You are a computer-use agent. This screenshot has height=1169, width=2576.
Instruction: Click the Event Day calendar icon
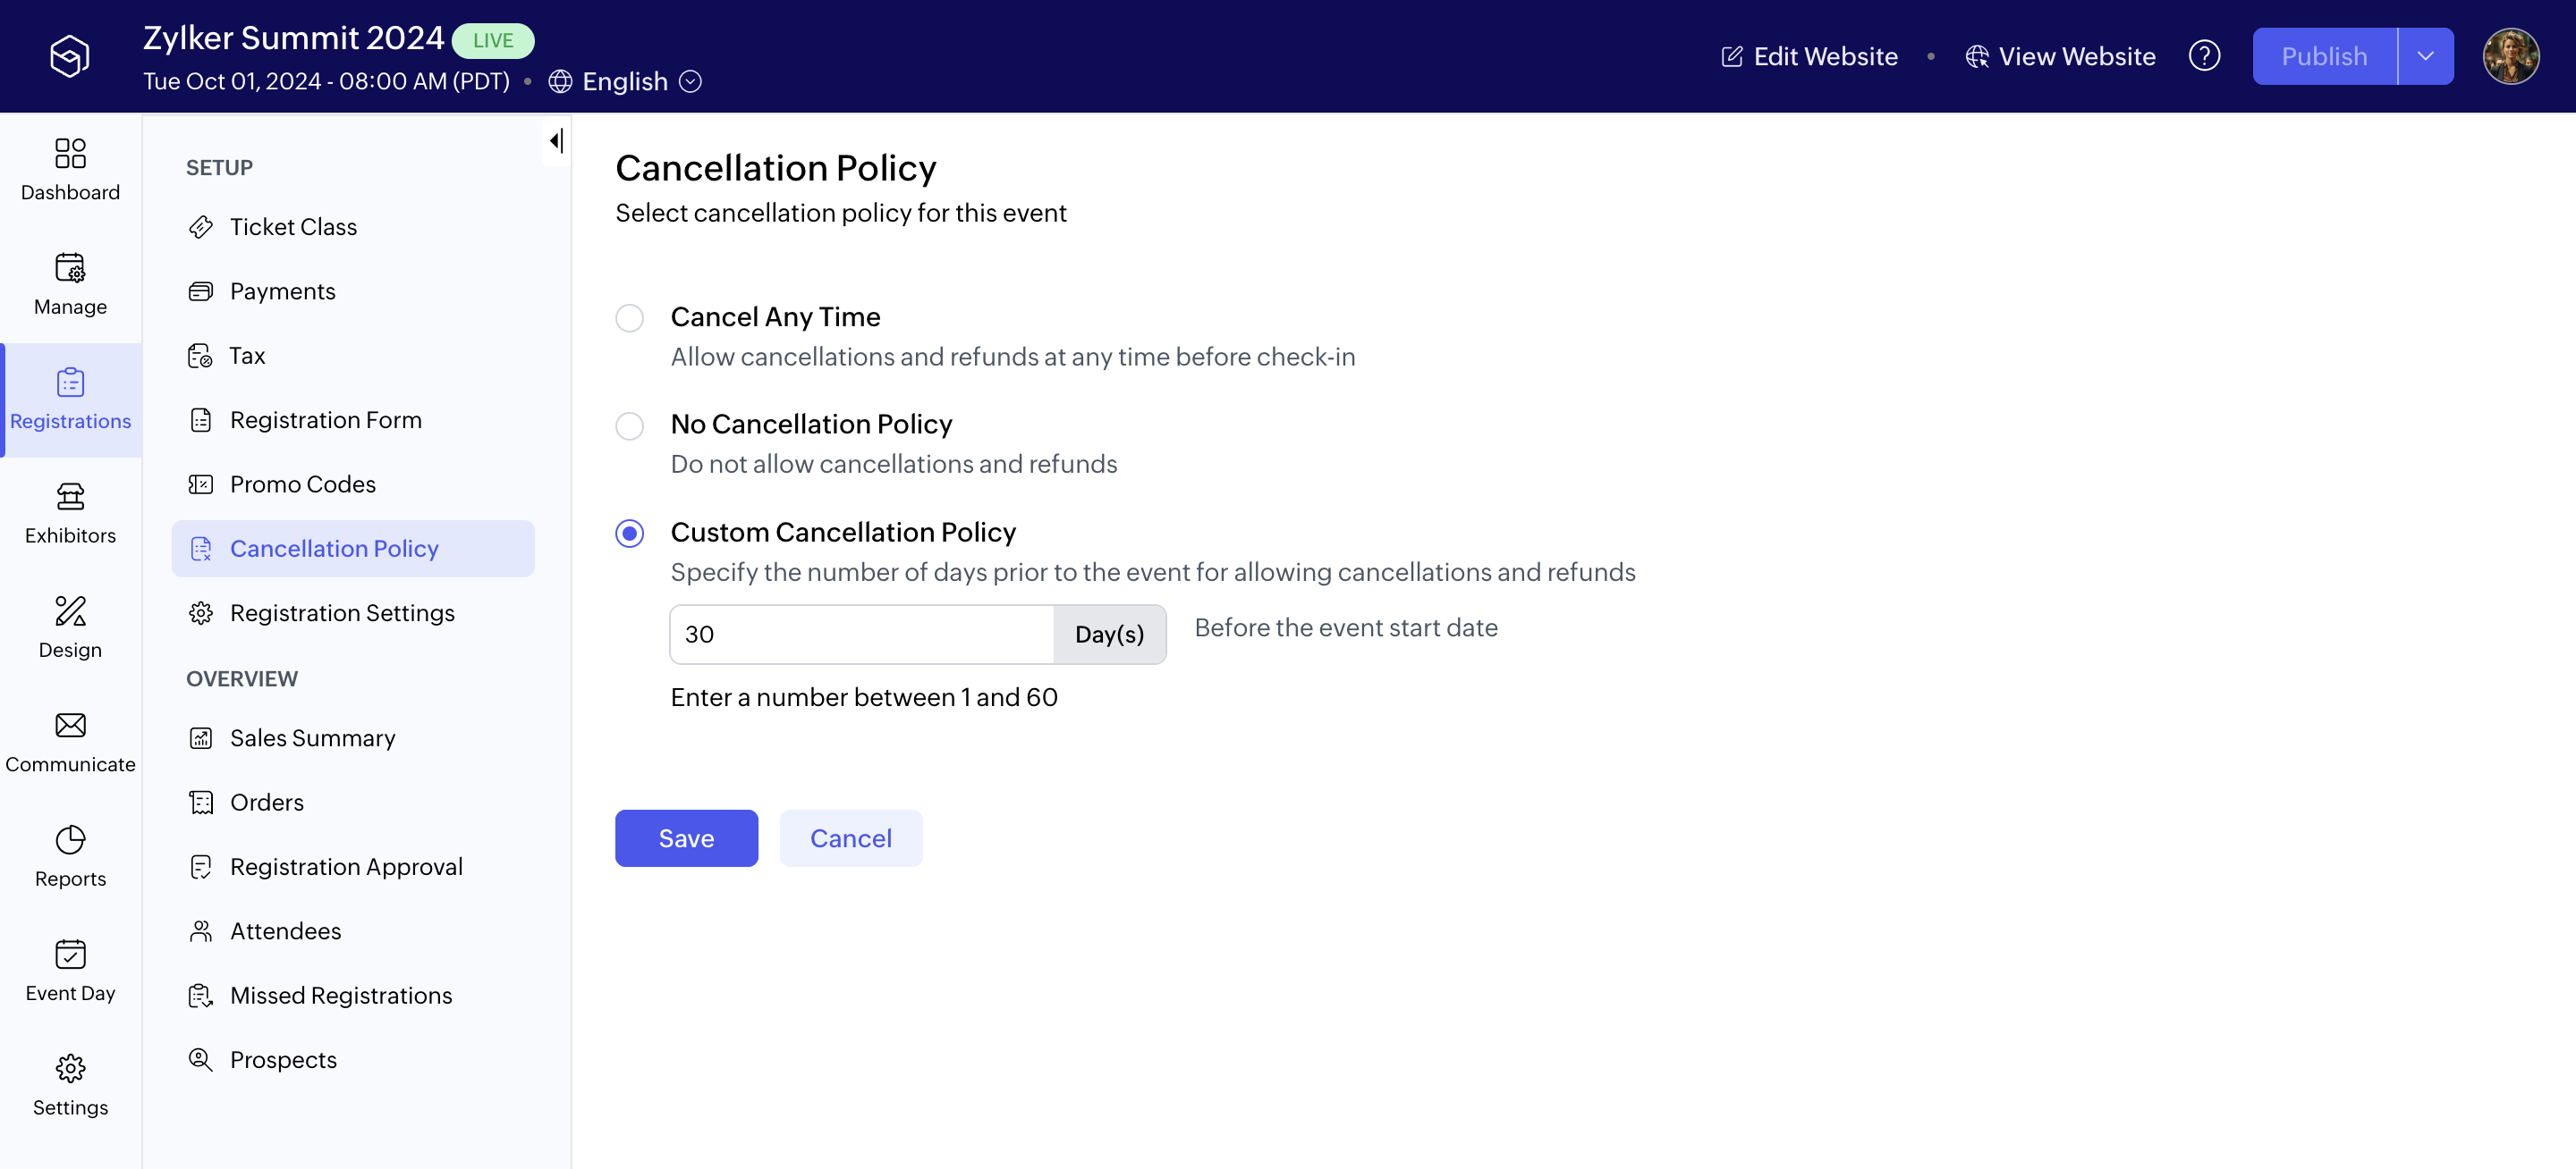point(70,955)
